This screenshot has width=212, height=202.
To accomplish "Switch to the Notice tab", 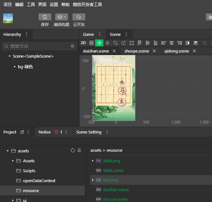I will coord(45,132).
